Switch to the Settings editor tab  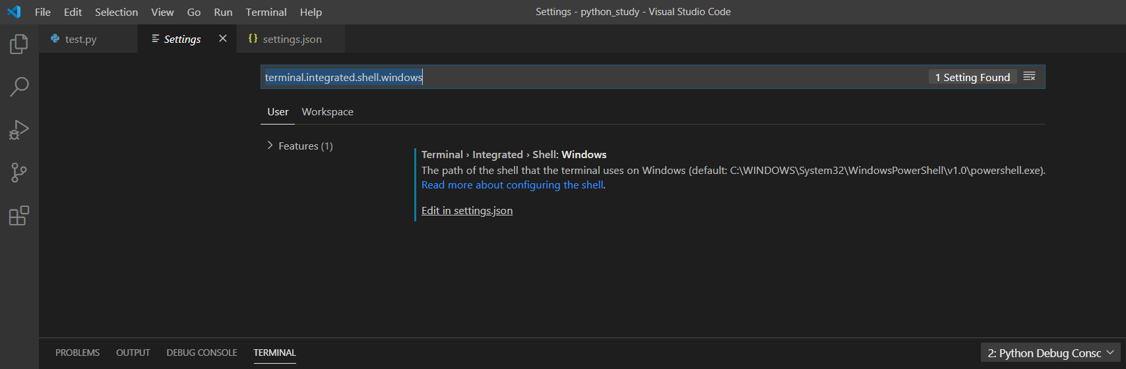pos(187,39)
